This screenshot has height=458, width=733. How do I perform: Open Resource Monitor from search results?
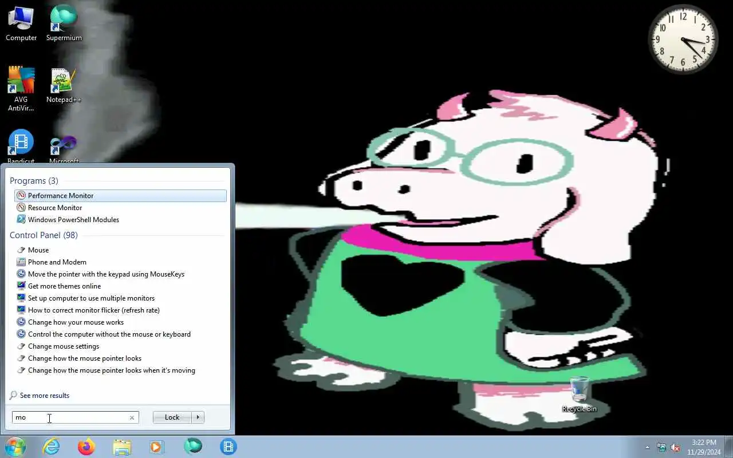120,208
